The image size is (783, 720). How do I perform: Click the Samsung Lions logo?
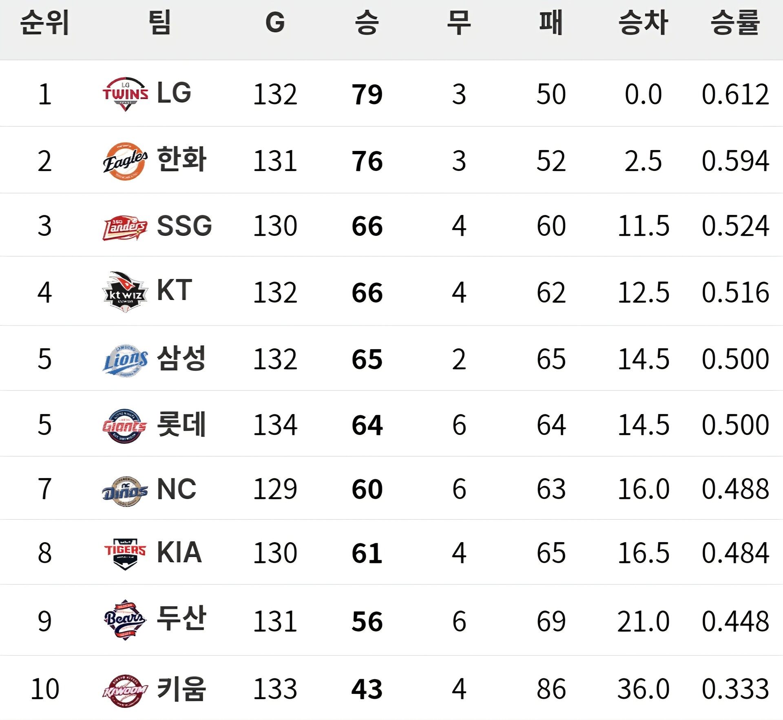[125, 360]
